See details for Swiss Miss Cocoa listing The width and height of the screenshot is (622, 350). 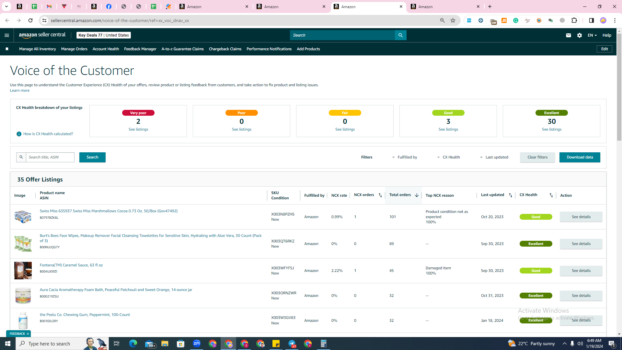581,217
